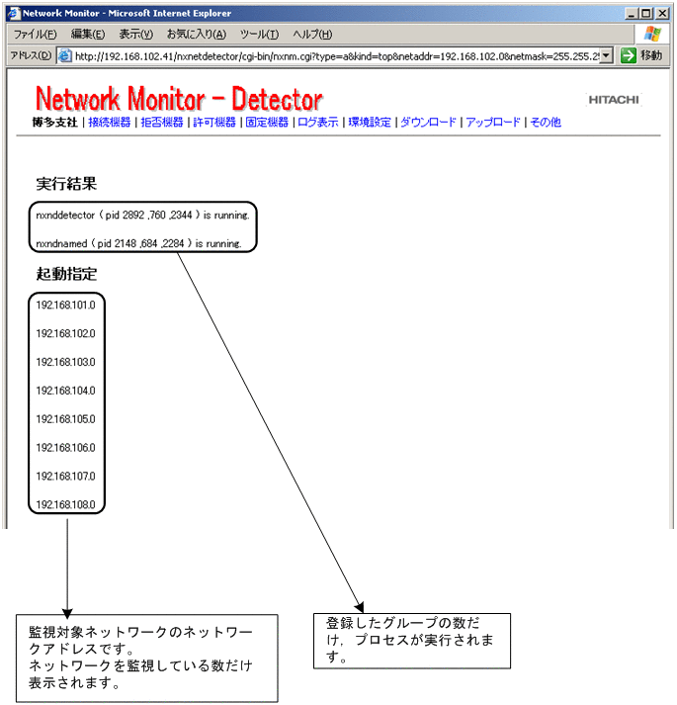
Task: Click network address 192.168.107.0
Action: pos(65,477)
